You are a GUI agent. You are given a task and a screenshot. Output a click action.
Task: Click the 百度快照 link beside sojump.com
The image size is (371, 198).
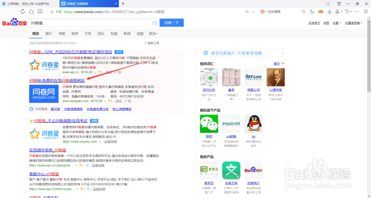111,141
